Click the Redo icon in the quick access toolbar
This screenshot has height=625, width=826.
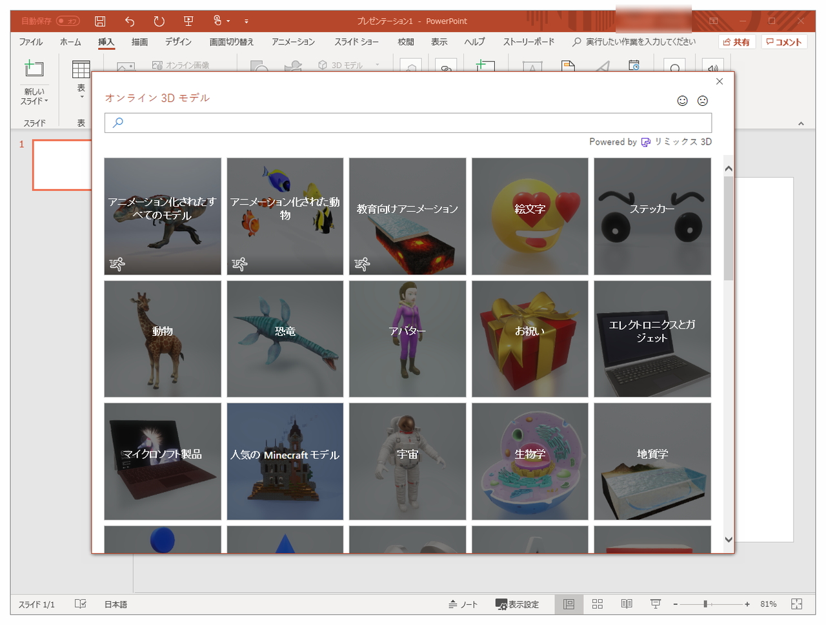159,21
